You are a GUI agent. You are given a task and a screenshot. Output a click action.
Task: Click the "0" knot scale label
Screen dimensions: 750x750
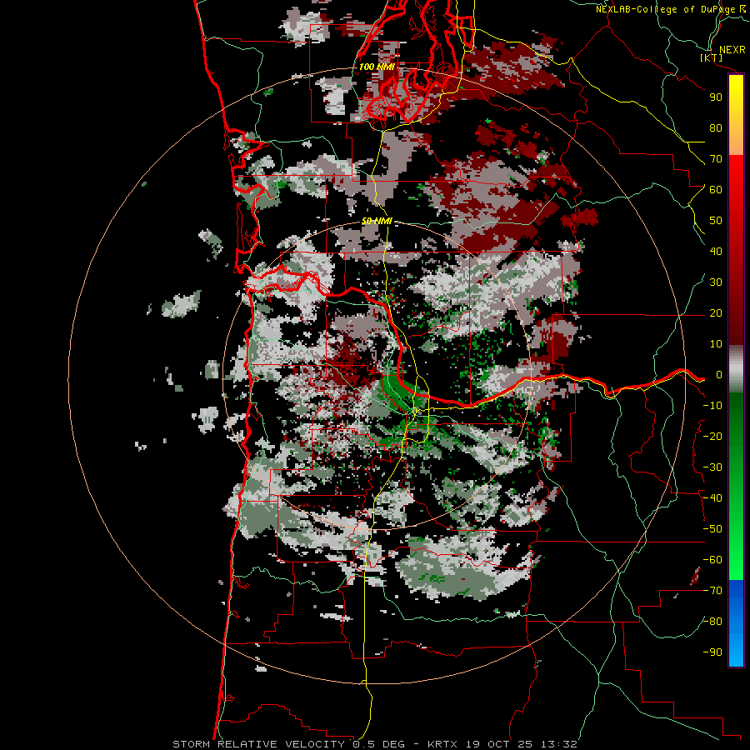(719, 375)
